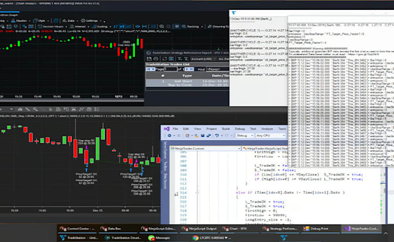Click the Undo icon in Visual Studio toolbar
This screenshot has width=394, height=242.
(x=216, y=135)
